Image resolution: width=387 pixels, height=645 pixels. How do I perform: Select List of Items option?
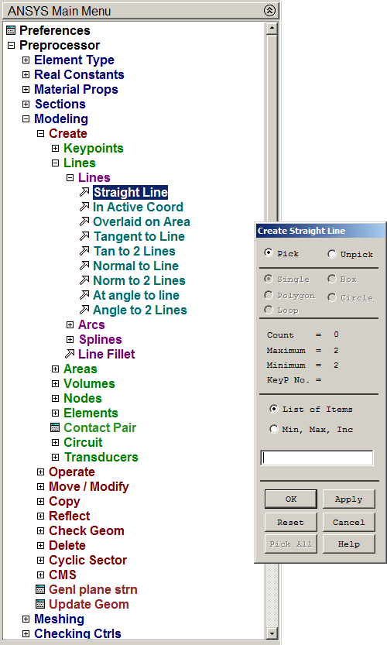click(273, 409)
